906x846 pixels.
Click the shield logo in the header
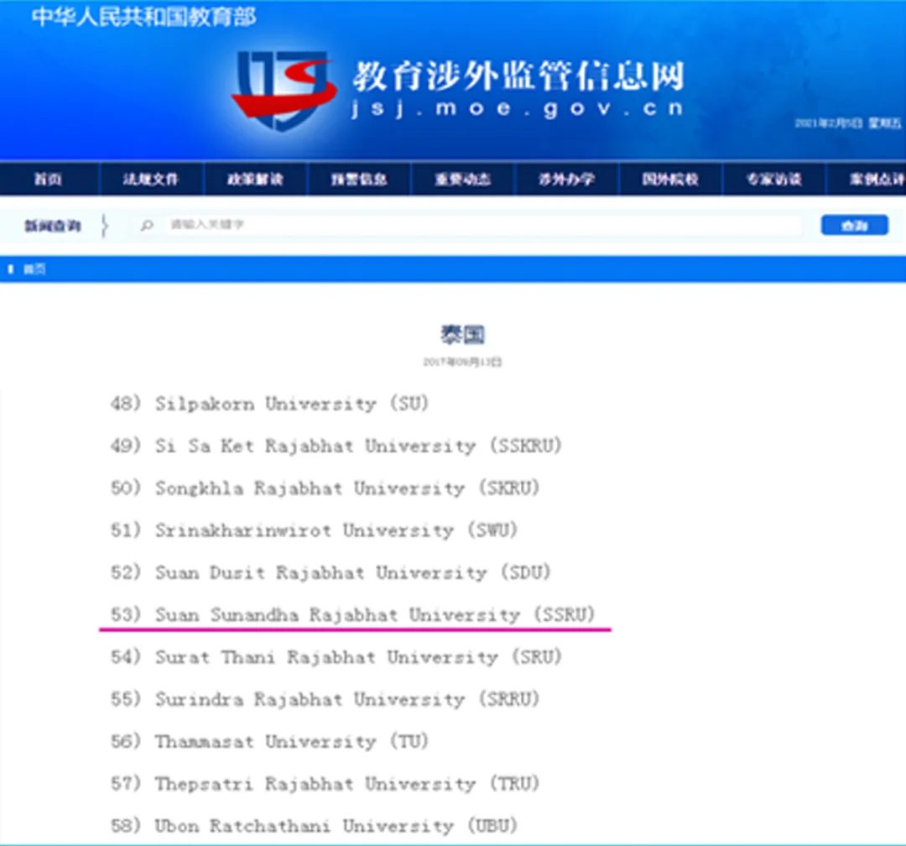[x=284, y=90]
